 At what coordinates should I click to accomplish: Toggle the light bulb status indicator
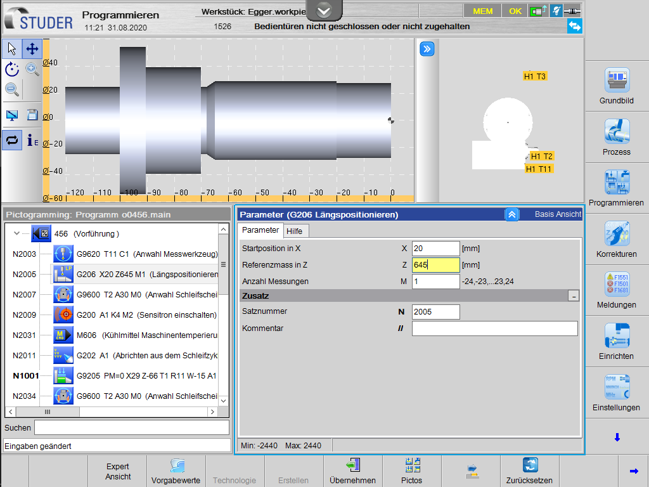tap(556, 11)
